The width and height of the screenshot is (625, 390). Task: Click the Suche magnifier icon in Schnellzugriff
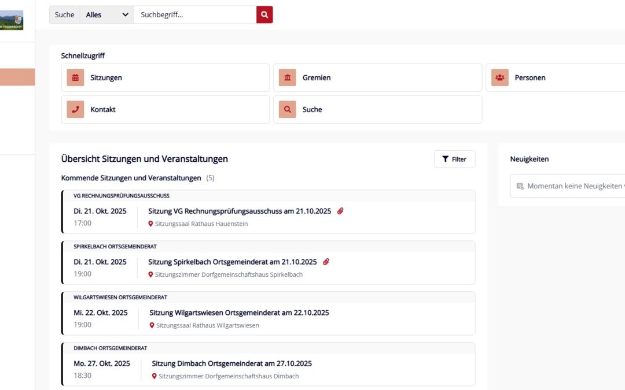tap(288, 109)
